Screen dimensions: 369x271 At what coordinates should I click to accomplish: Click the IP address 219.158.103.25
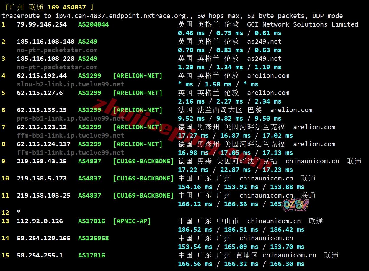click(x=44, y=196)
